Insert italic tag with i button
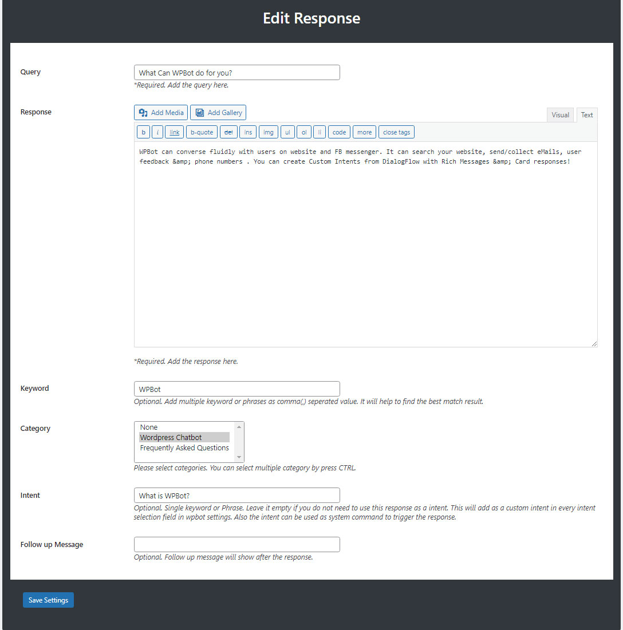Viewport: 623px width, 630px height. [157, 132]
